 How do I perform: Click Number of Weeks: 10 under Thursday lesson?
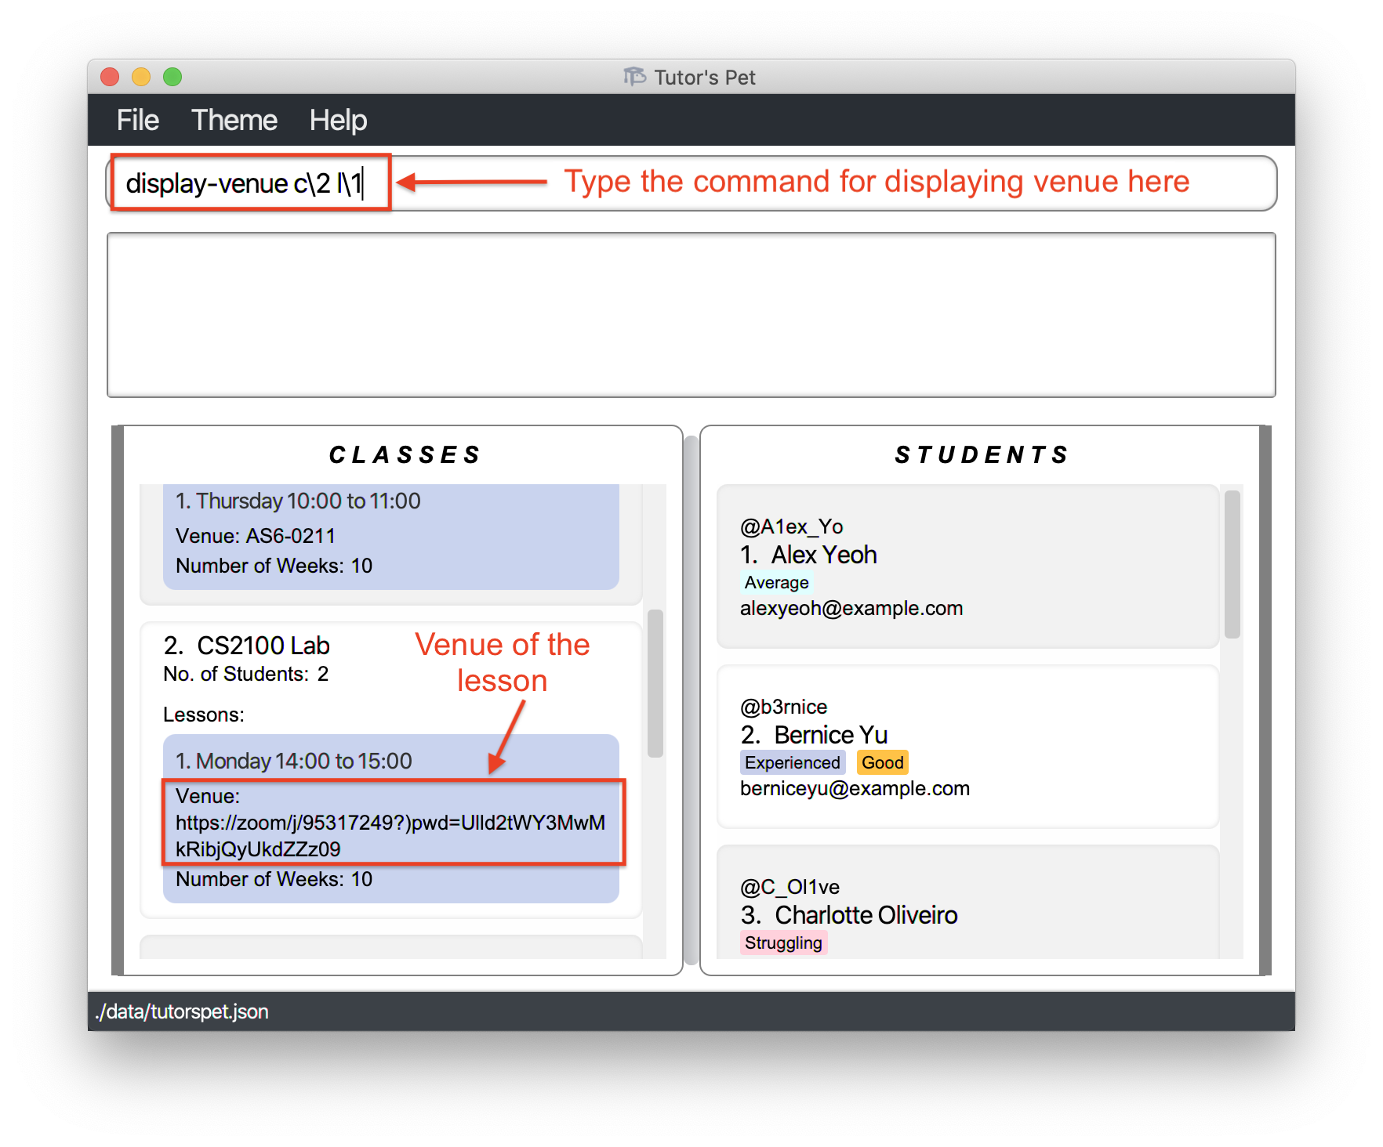pos(274,566)
